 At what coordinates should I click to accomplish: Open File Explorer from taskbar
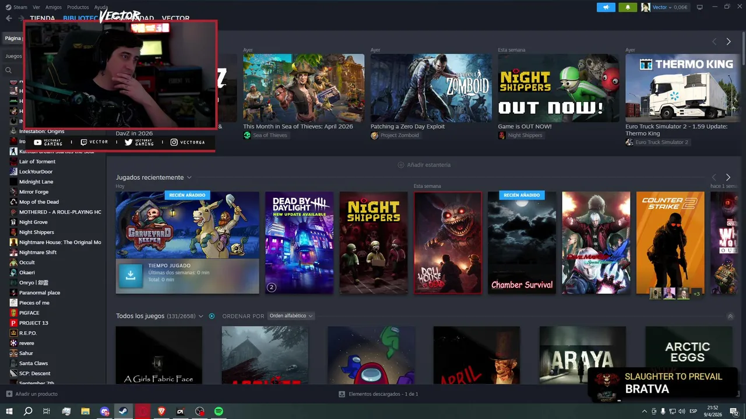85,411
